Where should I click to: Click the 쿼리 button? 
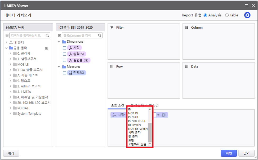click(x=11, y=153)
